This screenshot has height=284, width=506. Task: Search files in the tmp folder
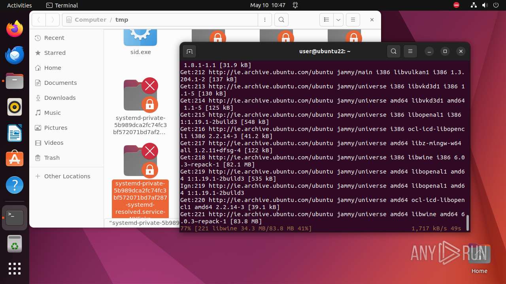coord(281,20)
